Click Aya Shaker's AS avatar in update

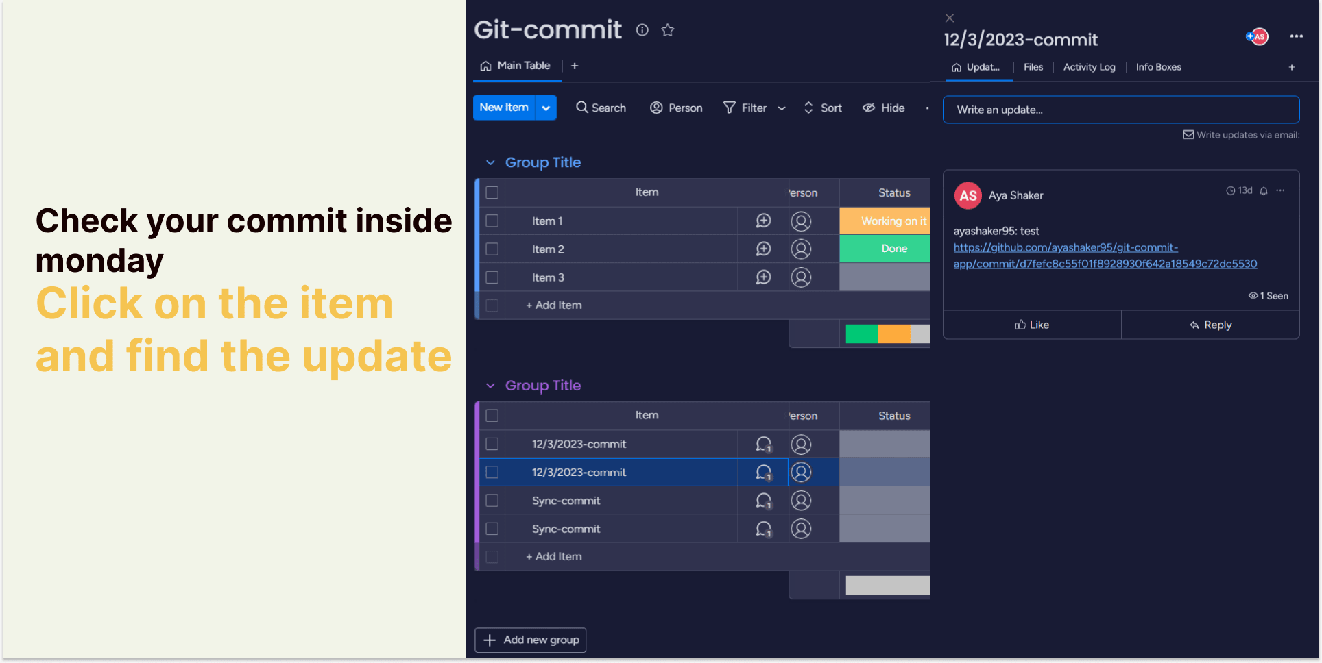[968, 196]
